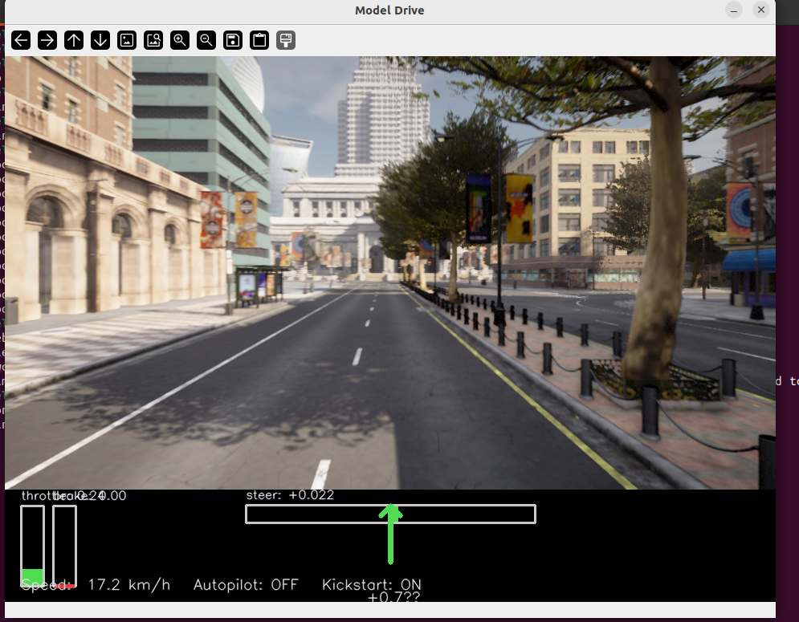This screenshot has height=622, width=799.
Task: Click the green throttle level bar
Action: [33, 577]
